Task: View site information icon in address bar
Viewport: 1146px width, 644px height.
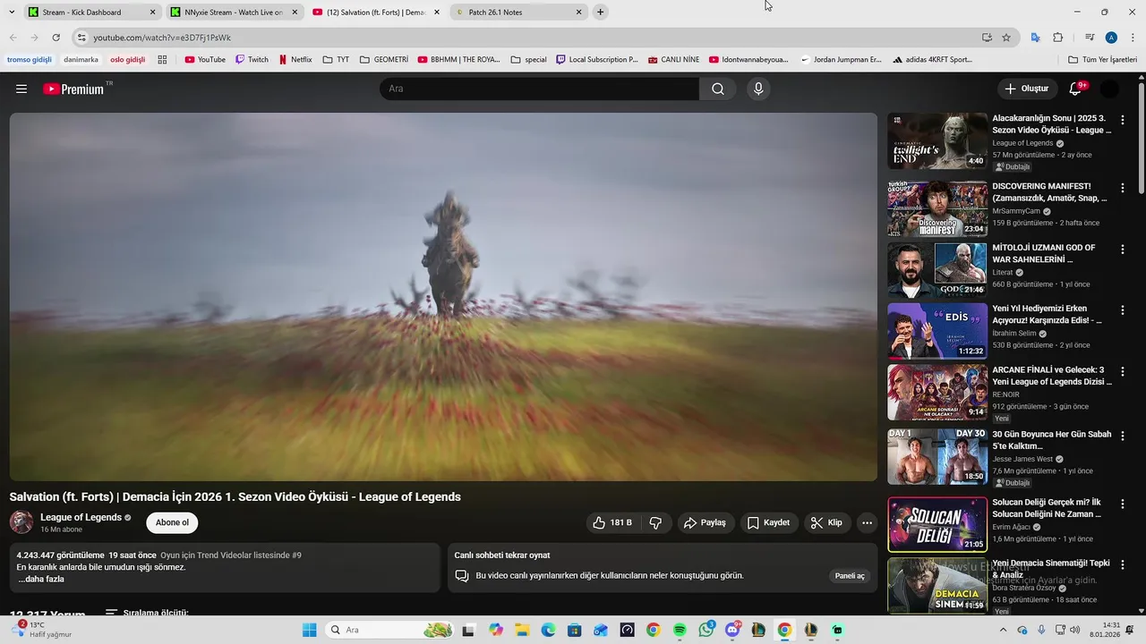Action: (x=81, y=38)
